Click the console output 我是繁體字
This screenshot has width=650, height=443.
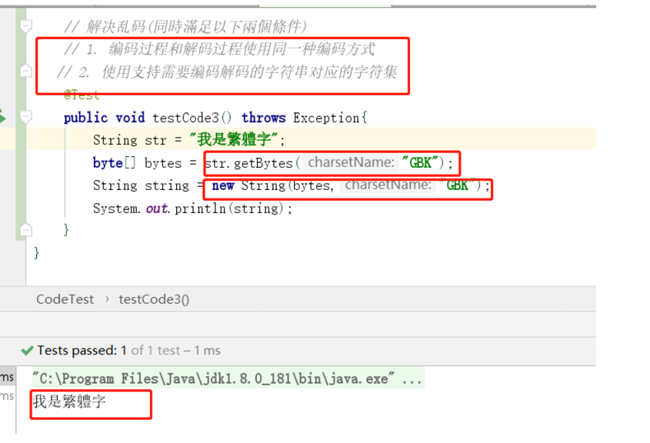click(x=70, y=401)
